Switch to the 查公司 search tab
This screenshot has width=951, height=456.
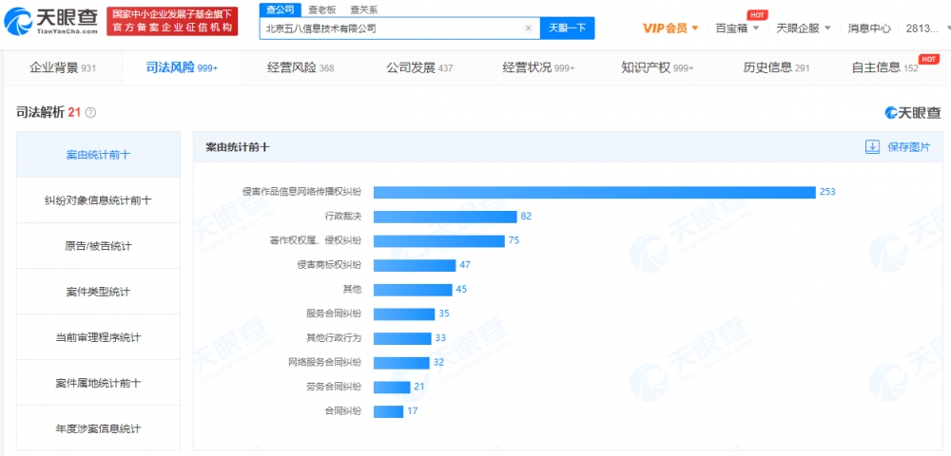tap(281, 9)
